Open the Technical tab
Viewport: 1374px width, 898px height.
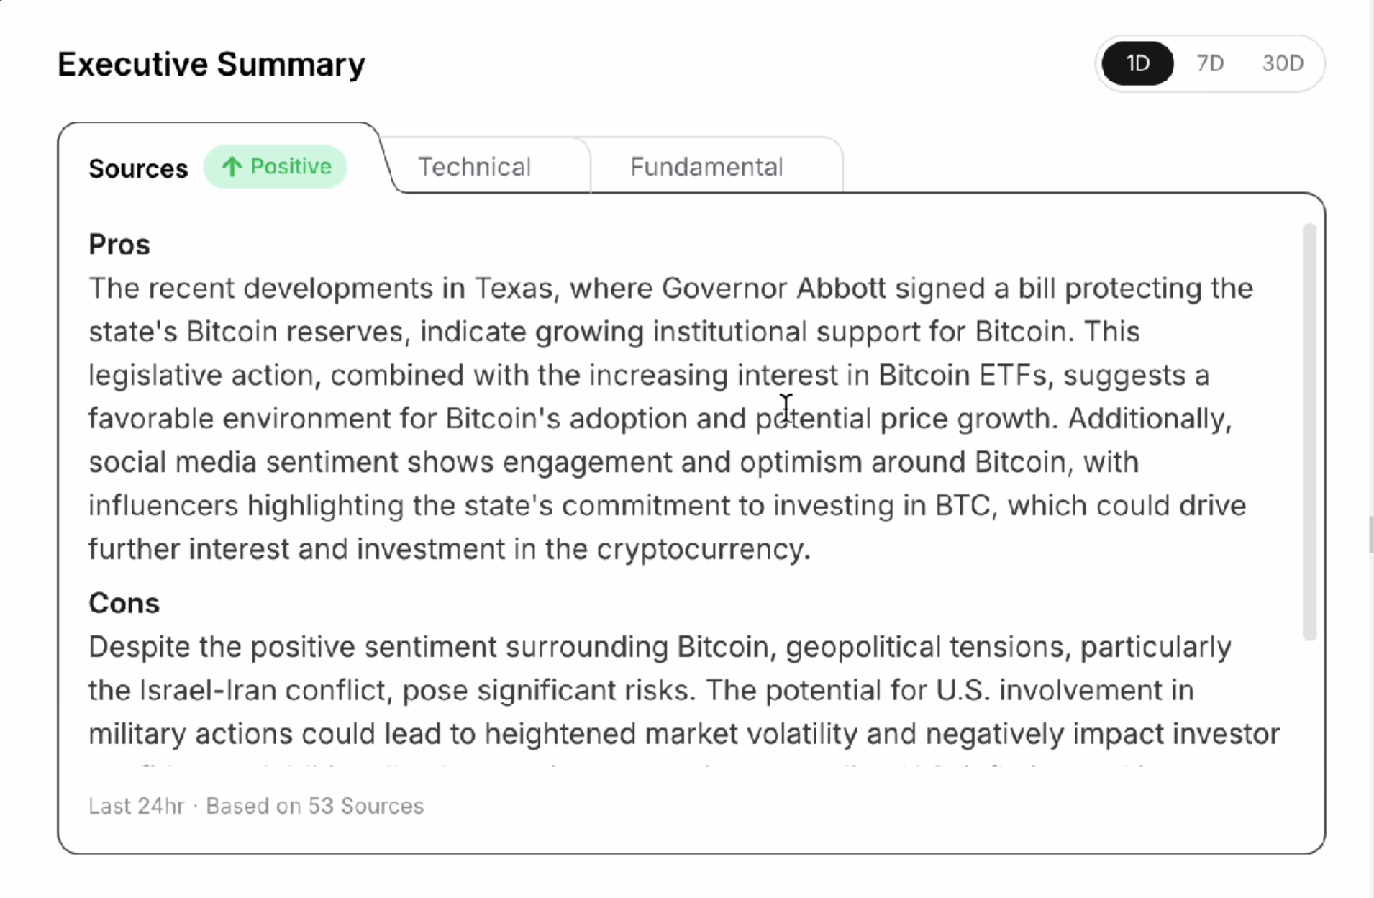(x=474, y=167)
